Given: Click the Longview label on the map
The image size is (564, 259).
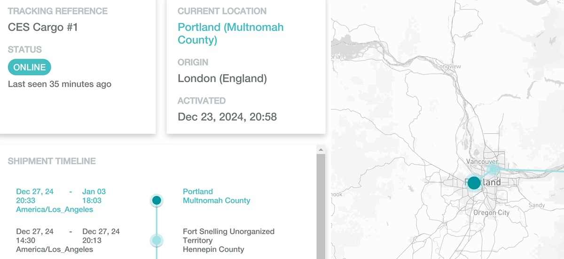Looking at the screenshot, I should 448,67.
